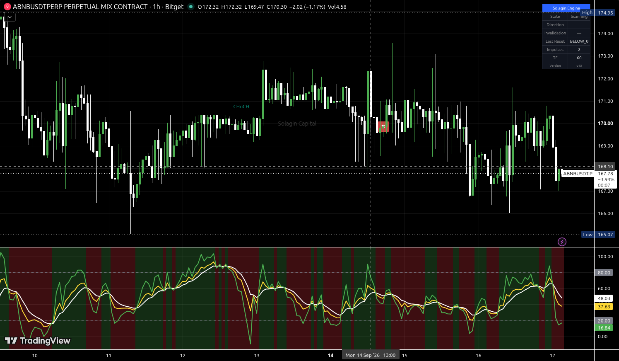Click the green market status dot
This screenshot has height=361, width=619.
pyautogui.click(x=190, y=7)
